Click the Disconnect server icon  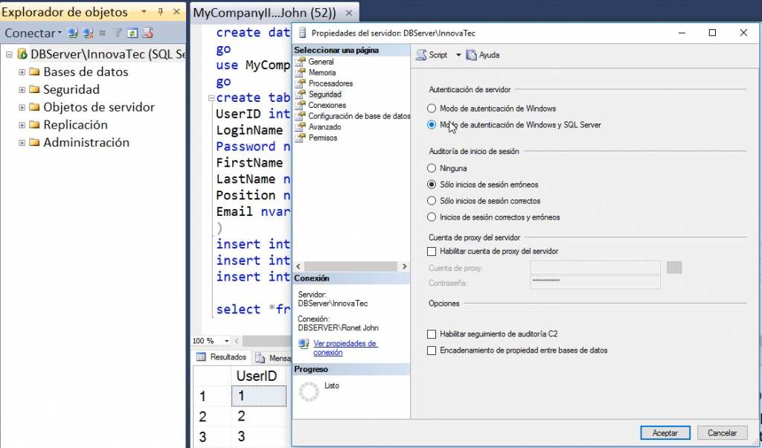click(x=86, y=33)
